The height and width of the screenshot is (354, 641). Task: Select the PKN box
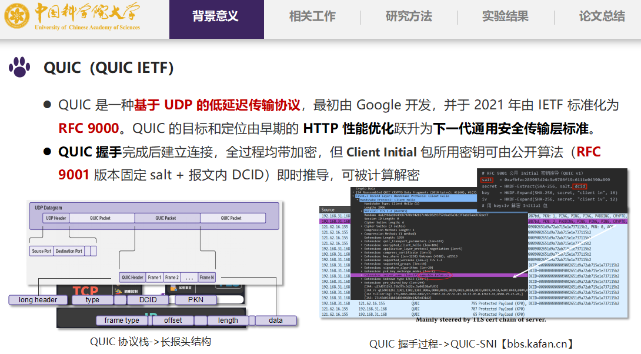[196, 300]
